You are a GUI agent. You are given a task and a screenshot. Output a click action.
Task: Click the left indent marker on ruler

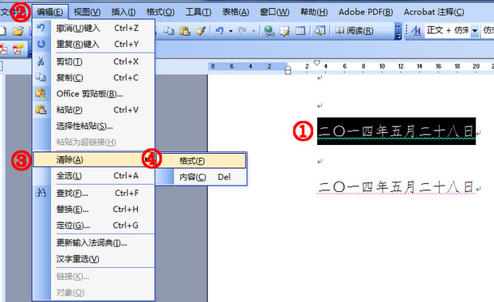tap(288, 70)
